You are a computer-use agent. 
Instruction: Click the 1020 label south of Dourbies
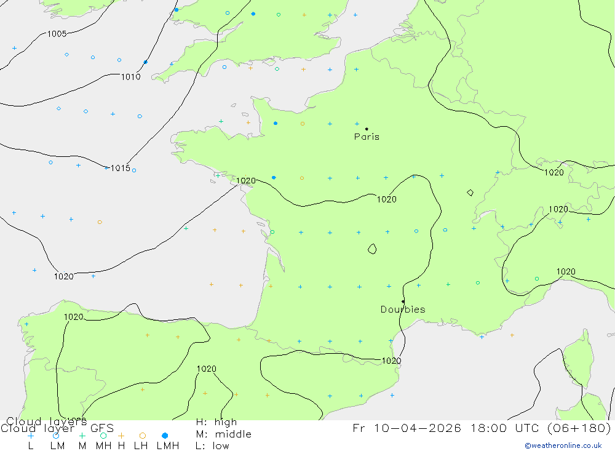click(x=391, y=361)
